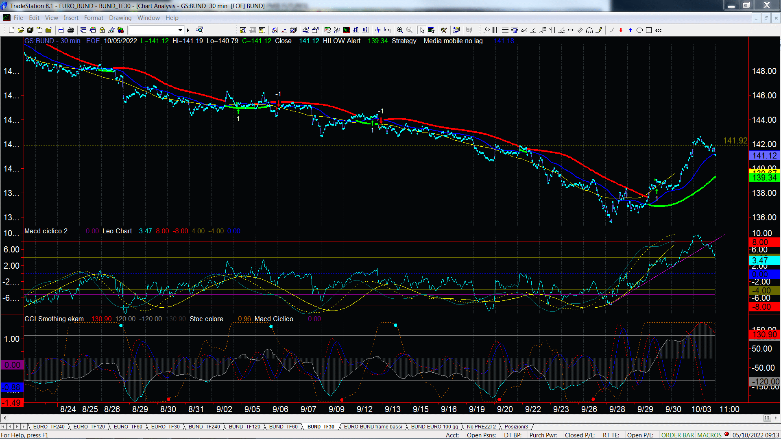The image size is (781, 439).
Task: Switch to the EURO_TF30 workspace tab
Action: [x=165, y=427]
